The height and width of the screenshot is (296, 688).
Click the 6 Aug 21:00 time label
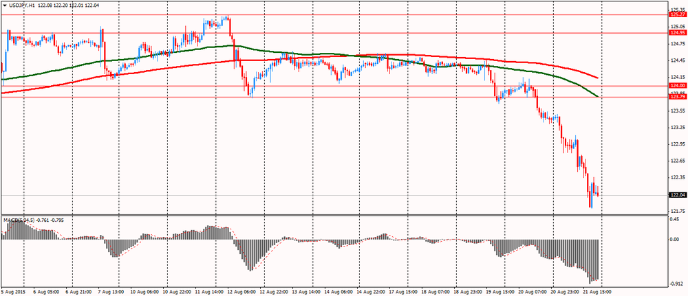pyautogui.click(x=79, y=291)
